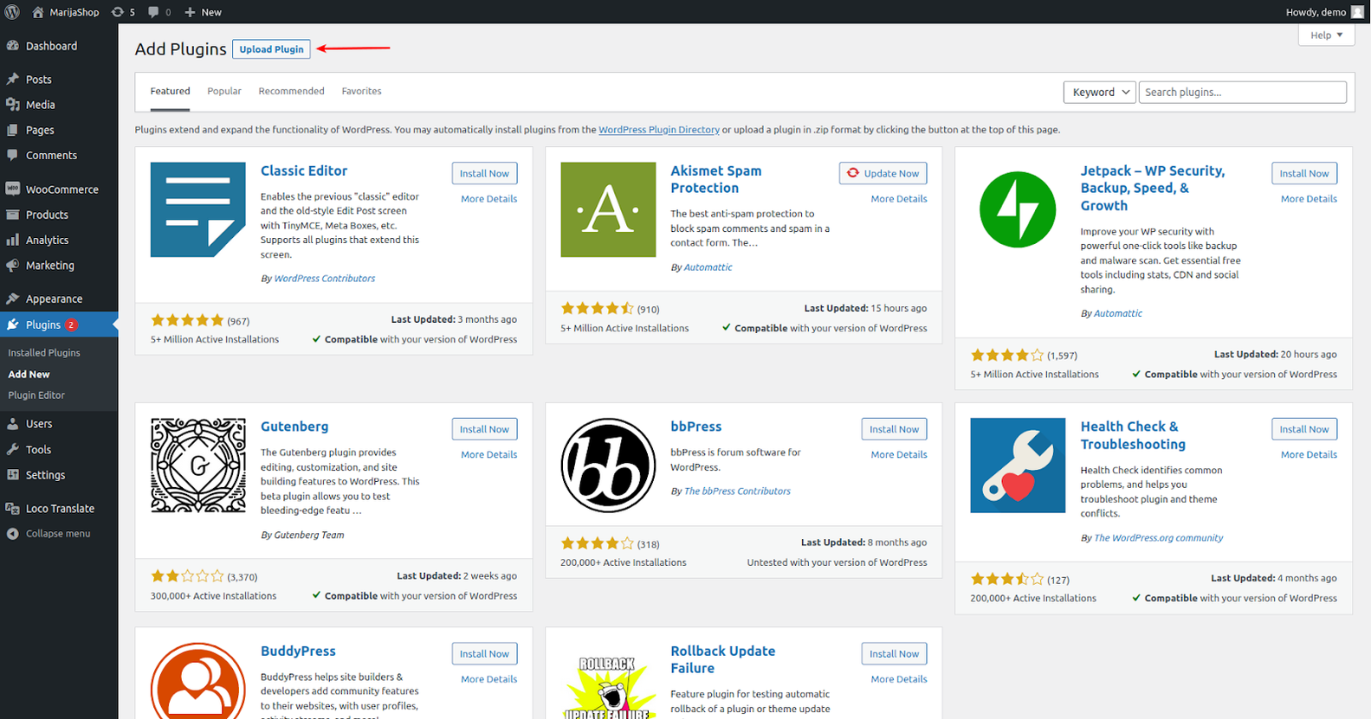This screenshot has width=1371, height=719.
Task: Open the WordPress Plugin Directory link
Action: [659, 130]
